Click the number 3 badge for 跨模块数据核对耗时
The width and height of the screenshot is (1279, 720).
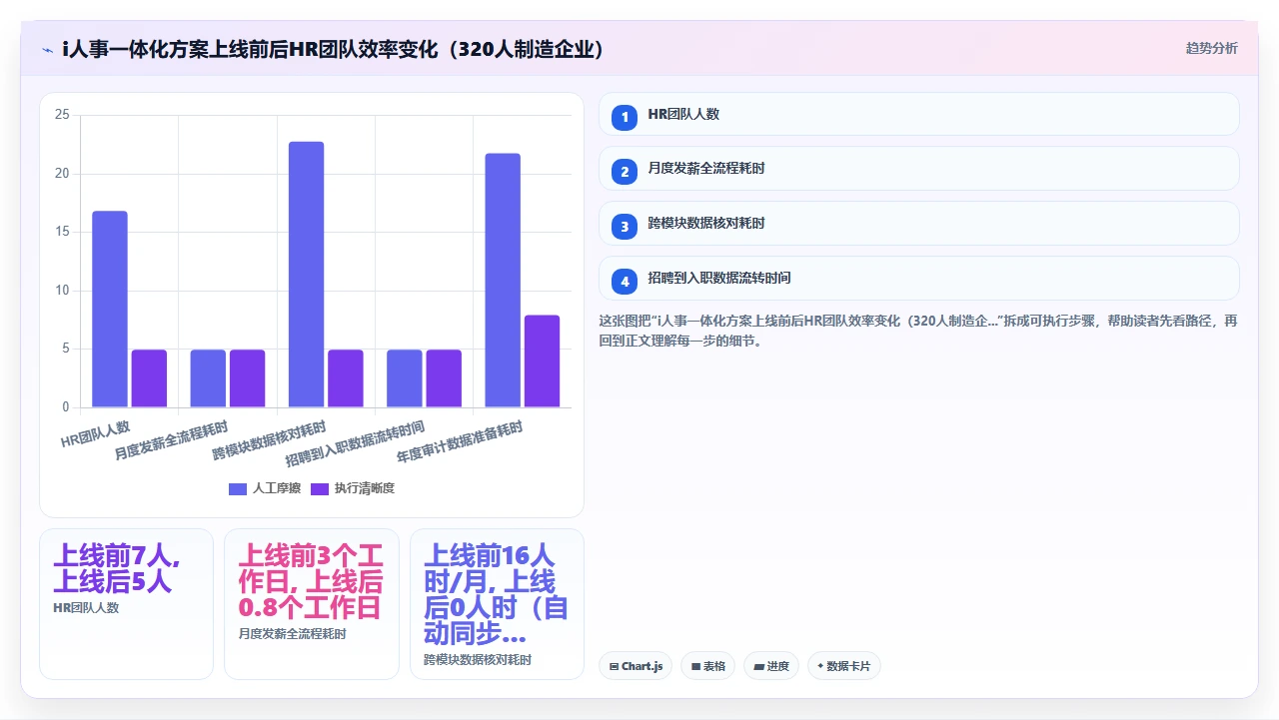pos(625,227)
